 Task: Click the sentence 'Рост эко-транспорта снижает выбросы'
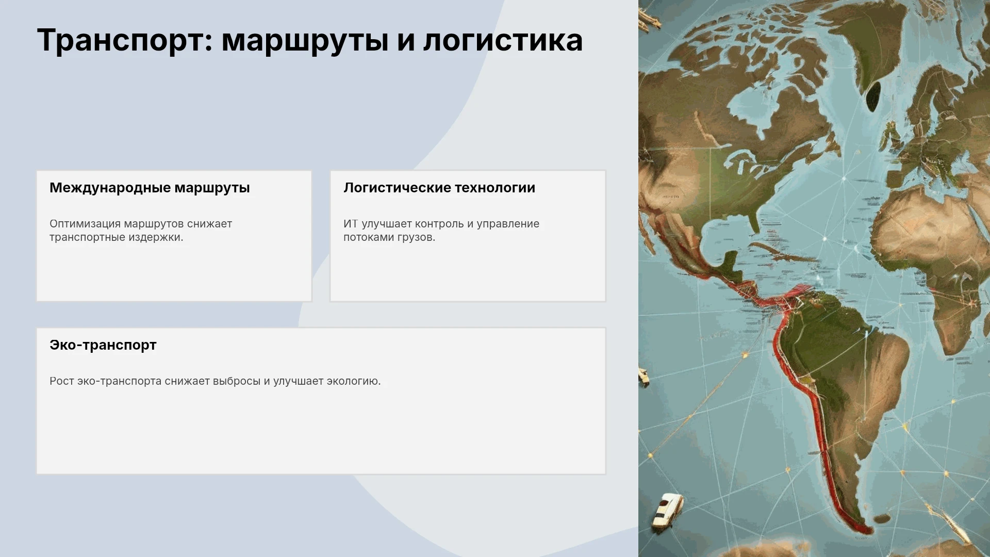tap(215, 381)
